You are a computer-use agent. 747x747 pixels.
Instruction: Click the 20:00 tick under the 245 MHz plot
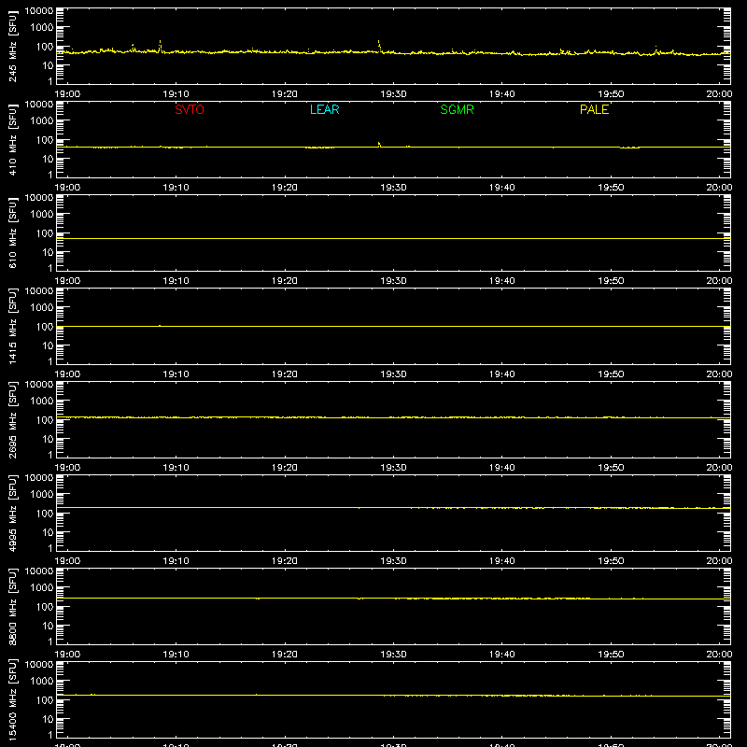pyautogui.click(x=719, y=94)
